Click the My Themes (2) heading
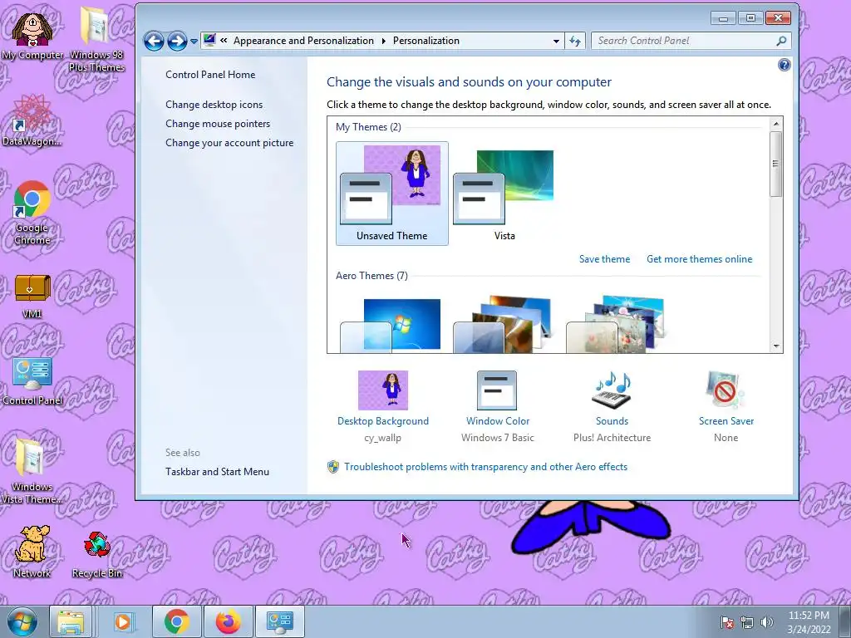Viewport: 851px width, 638px height. (368, 127)
